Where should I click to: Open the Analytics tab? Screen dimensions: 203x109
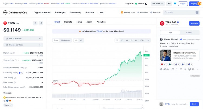coord(101,22)
